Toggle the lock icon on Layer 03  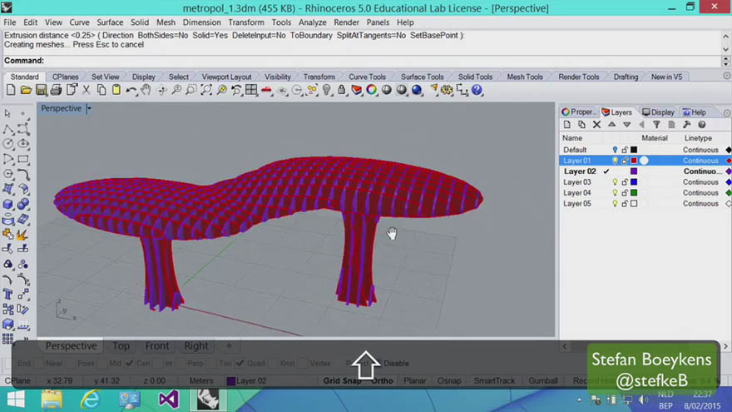(625, 182)
